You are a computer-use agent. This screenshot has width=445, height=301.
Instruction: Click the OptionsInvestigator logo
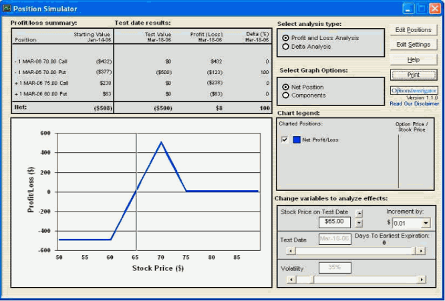414,89
